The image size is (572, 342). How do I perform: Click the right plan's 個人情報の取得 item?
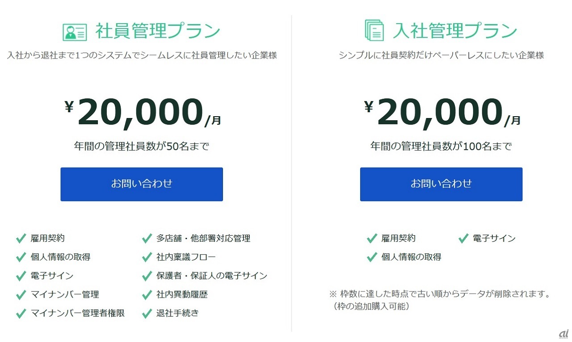[x=411, y=257]
